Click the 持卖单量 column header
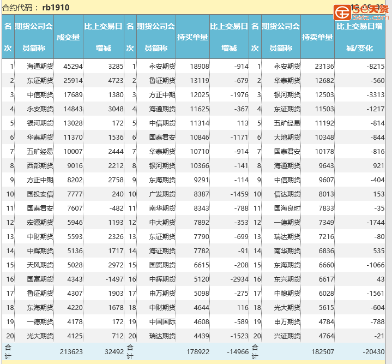This screenshot has width=392, height=364. (x=317, y=37)
